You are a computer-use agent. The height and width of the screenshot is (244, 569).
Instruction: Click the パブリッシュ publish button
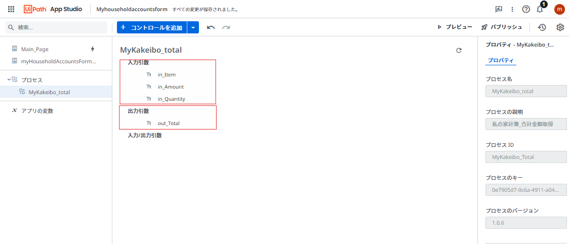(x=502, y=27)
